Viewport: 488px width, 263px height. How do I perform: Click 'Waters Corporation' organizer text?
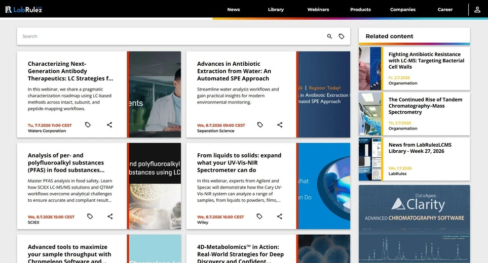(x=47, y=131)
